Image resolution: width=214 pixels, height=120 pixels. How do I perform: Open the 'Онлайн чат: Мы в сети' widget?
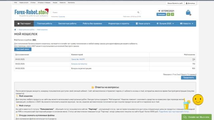pos(197,117)
